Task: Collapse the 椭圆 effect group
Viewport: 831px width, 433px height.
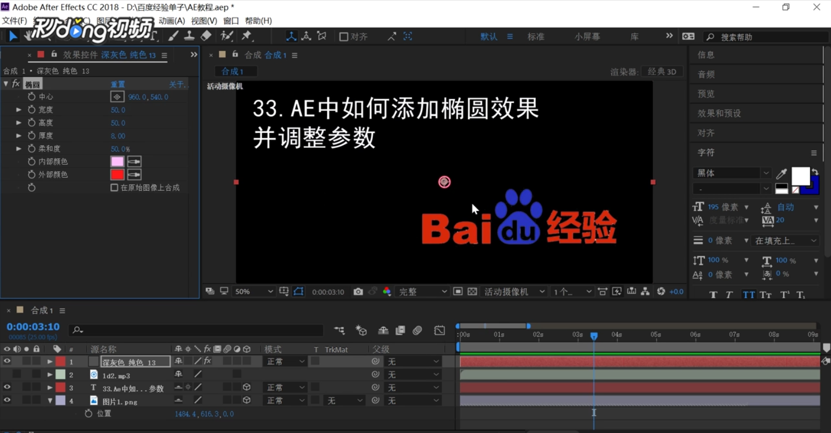Action: click(x=6, y=84)
